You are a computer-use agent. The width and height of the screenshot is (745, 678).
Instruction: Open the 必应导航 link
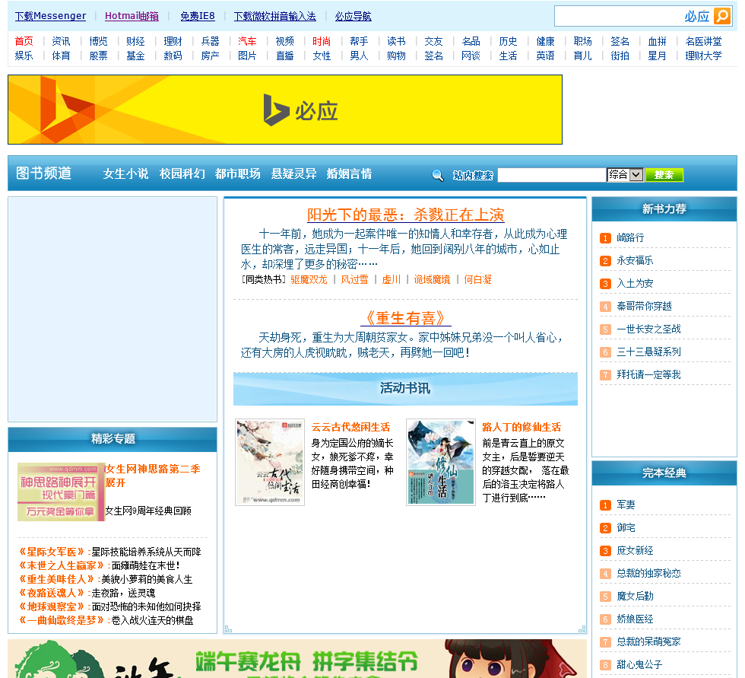(x=353, y=16)
